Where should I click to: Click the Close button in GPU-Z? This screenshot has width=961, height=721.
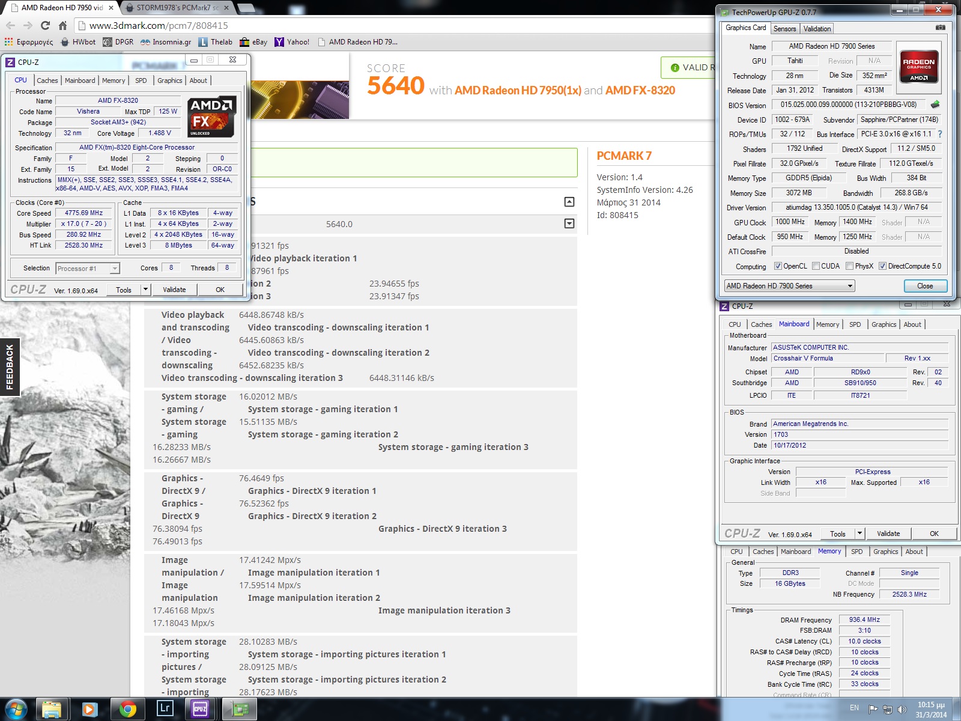925,286
